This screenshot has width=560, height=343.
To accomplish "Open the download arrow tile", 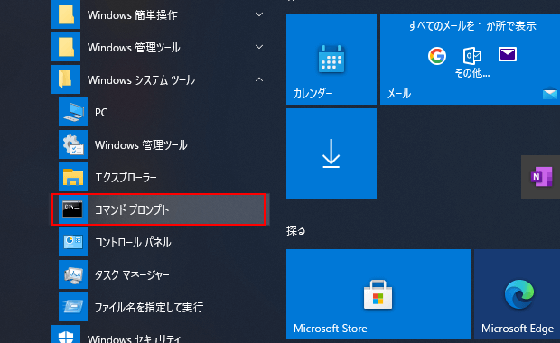I will [331, 153].
